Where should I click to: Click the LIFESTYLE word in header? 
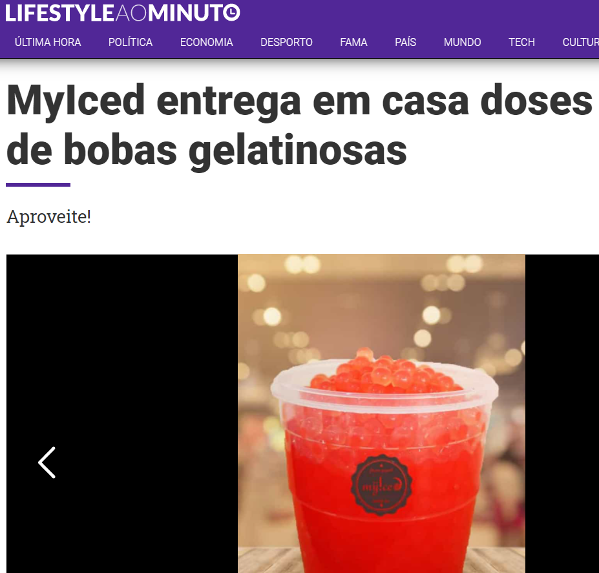(x=59, y=13)
